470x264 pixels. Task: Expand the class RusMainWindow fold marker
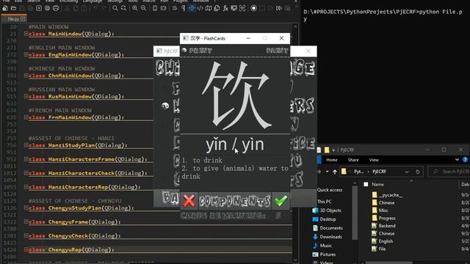click(26, 96)
